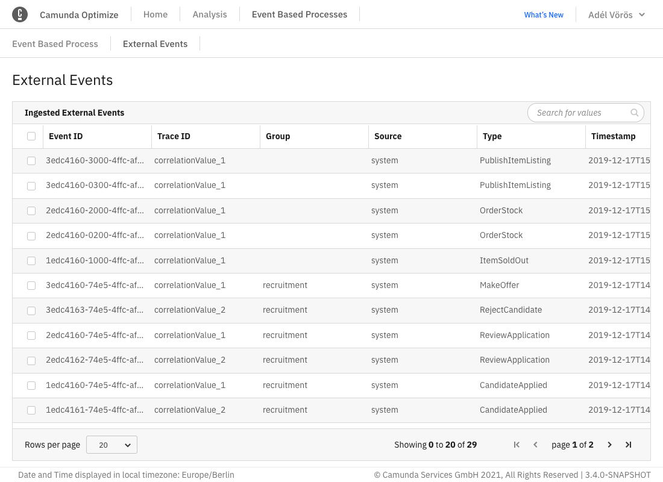This screenshot has width=663, height=482.
Task: Toggle the select-all header checkbox
Action: point(31,136)
